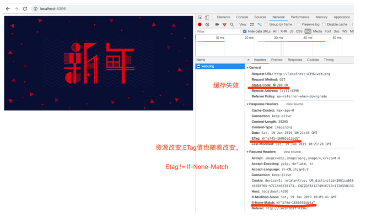
Task: Select the If-None-Match header value
Action: coord(296,202)
